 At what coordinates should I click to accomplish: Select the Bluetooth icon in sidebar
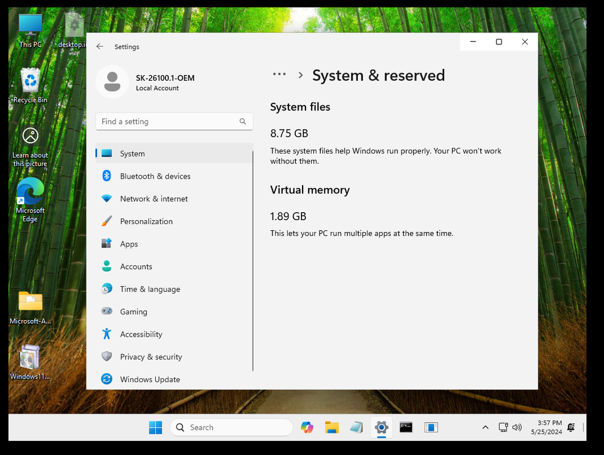107,176
